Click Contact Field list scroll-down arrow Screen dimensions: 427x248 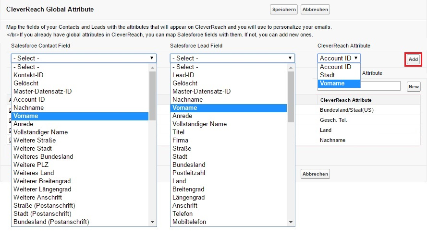[x=153, y=222]
